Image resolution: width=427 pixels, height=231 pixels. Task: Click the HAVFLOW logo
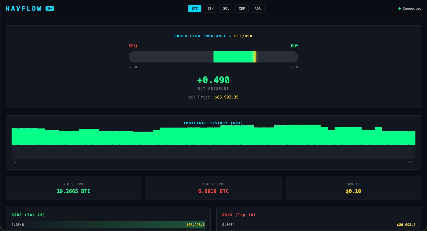(24, 9)
